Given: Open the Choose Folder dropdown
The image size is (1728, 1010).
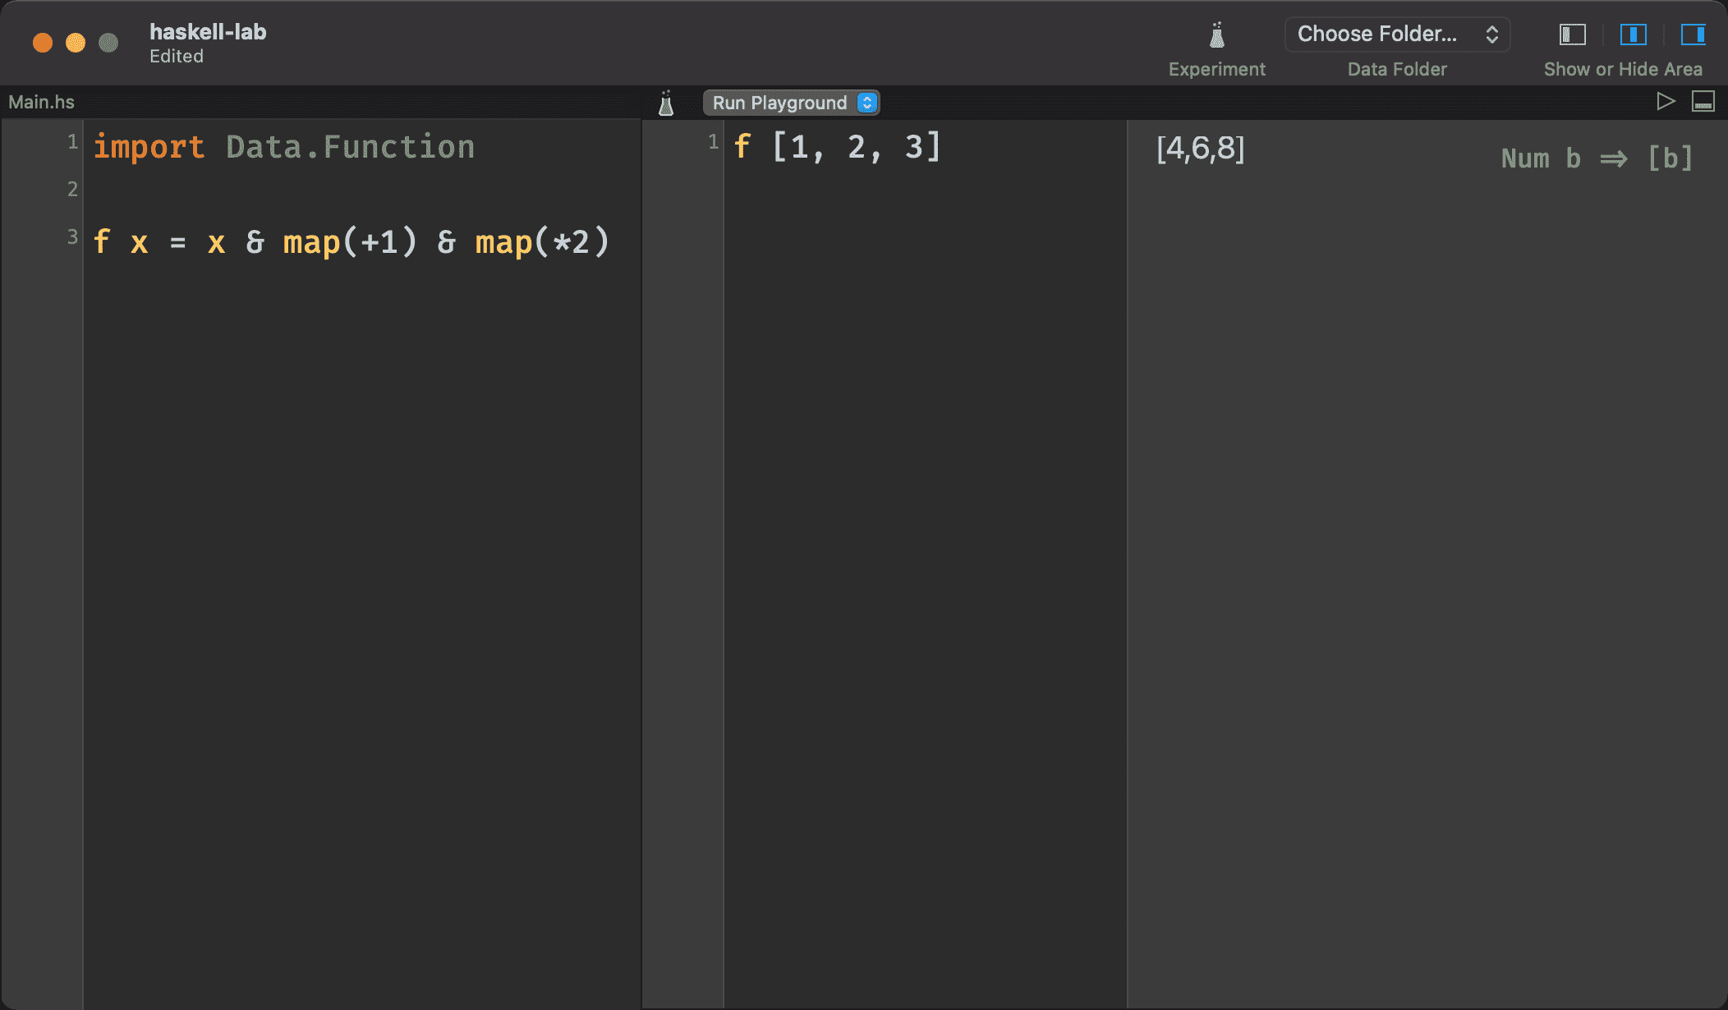Looking at the screenshot, I should 1398,34.
